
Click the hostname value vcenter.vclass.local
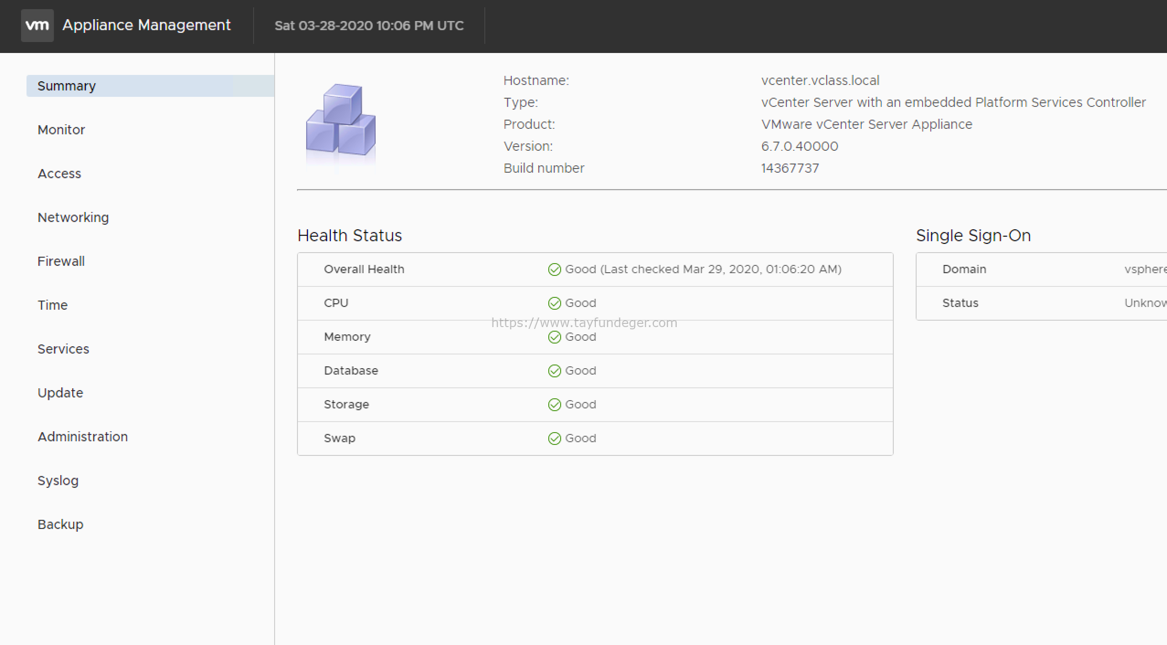(x=820, y=80)
